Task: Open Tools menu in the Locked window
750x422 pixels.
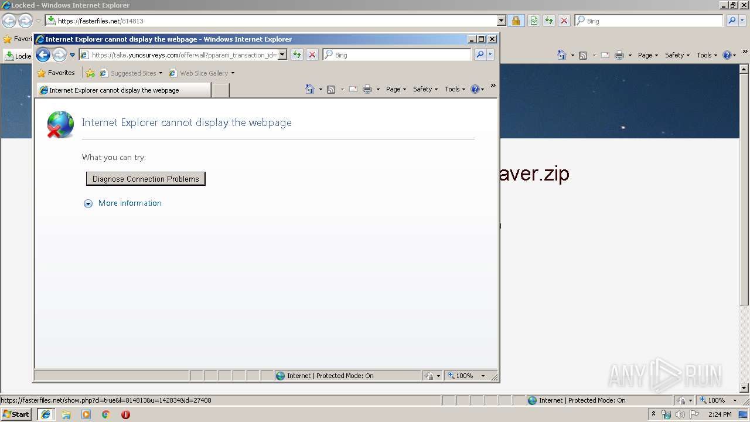Action: coord(707,55)
